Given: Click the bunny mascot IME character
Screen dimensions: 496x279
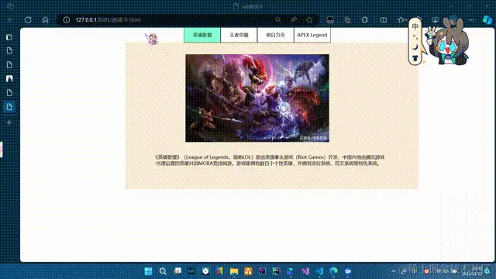Looking at the screenshot, I should point(448,41).
